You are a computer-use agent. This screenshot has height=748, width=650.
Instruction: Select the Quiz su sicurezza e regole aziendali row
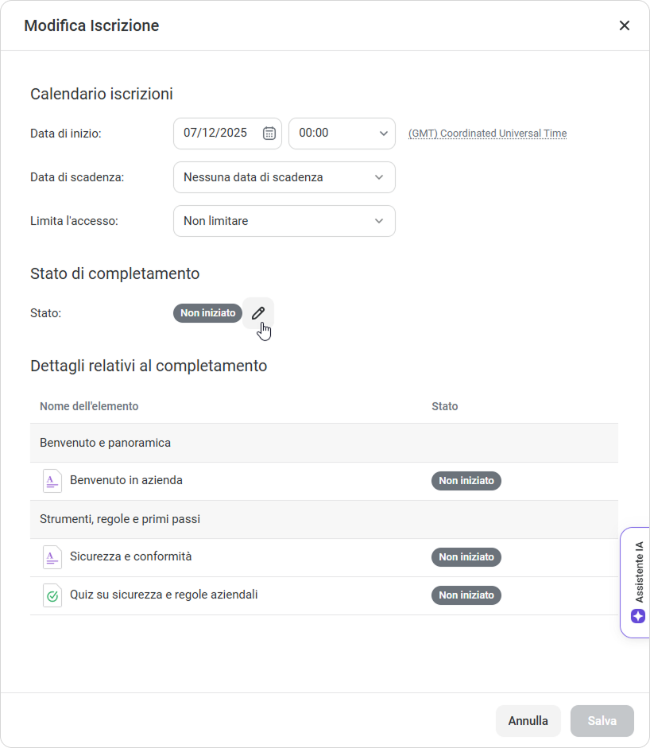tap(164, 595)
